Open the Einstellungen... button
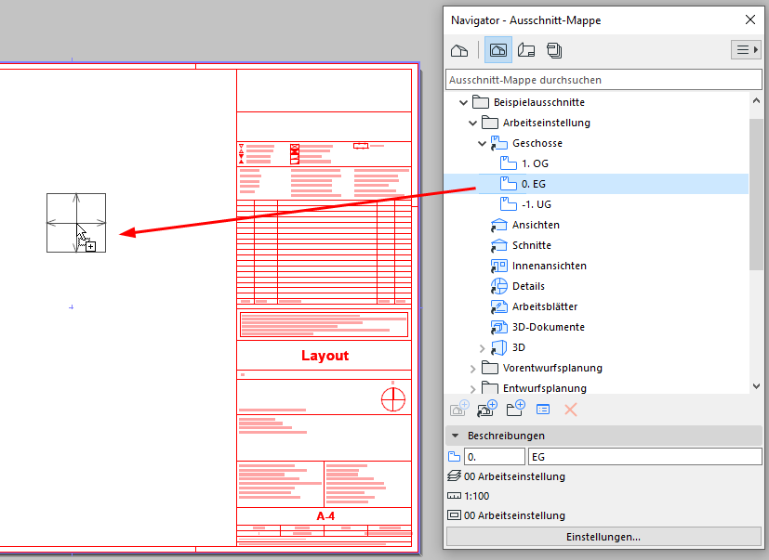Viewport: 769px width, 560px height. click(x=603, y=537)
